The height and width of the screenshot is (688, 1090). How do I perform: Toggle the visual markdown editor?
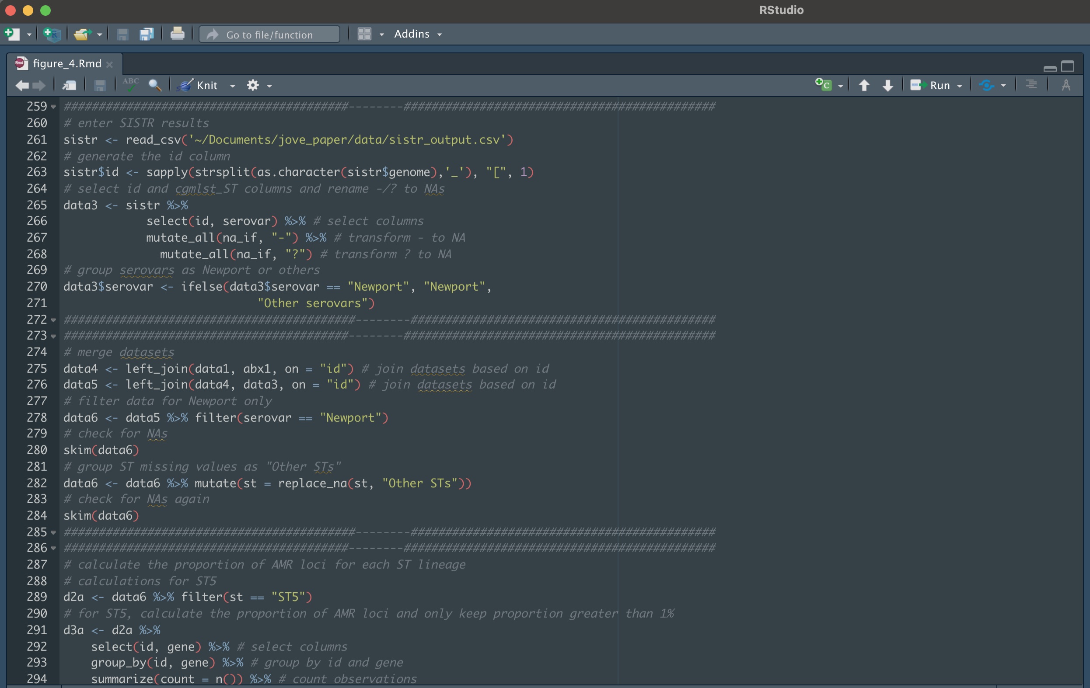[x=1066, y=85]
